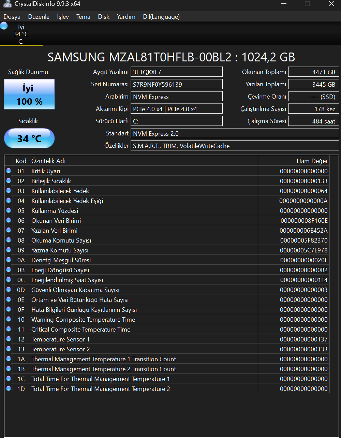Click the Öznitelik Adı column header

(x=144, y=161)
